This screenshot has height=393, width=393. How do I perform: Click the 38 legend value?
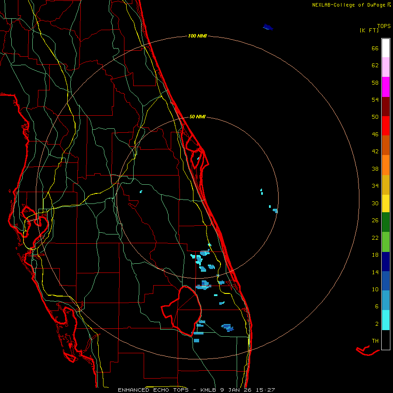point(375,169)
